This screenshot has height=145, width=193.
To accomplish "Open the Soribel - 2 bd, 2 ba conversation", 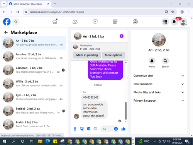I will (x=34, y=111).
